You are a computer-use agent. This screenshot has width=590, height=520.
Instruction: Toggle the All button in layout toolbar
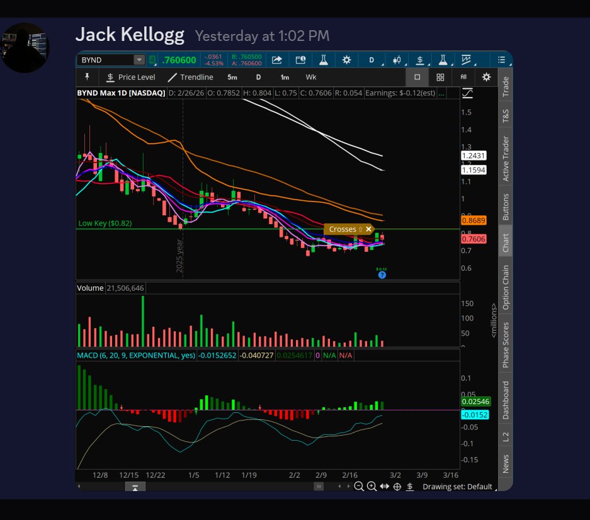463,77
